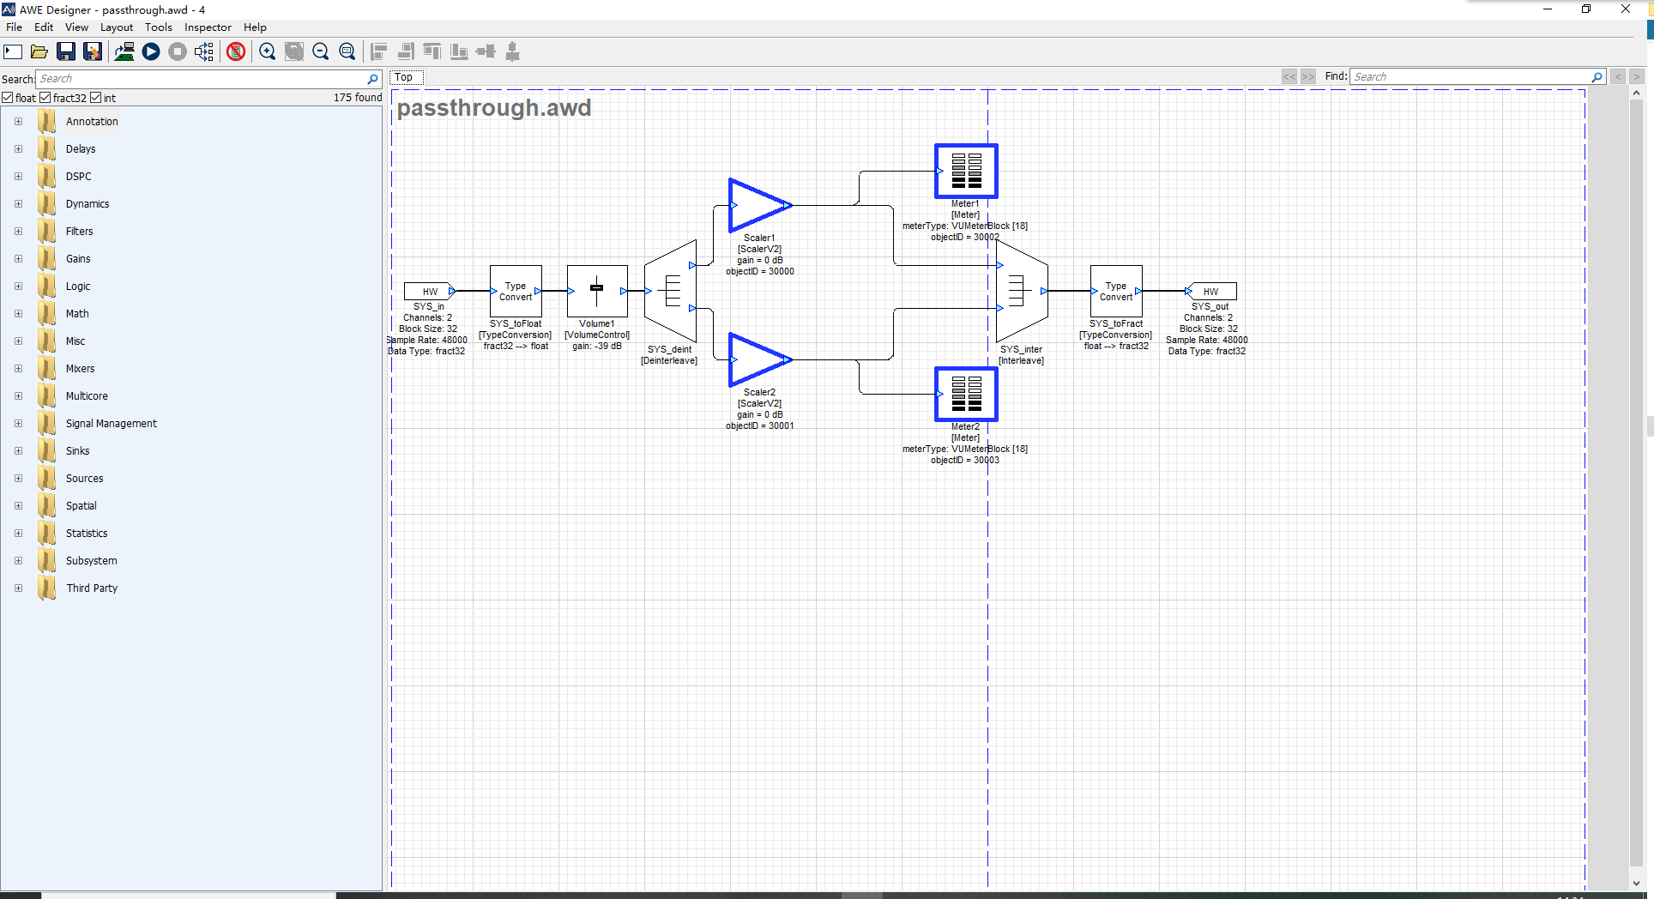The image size is (1654, 899).
Task: Expand the Mixers module category
Action: pos(18,368)
